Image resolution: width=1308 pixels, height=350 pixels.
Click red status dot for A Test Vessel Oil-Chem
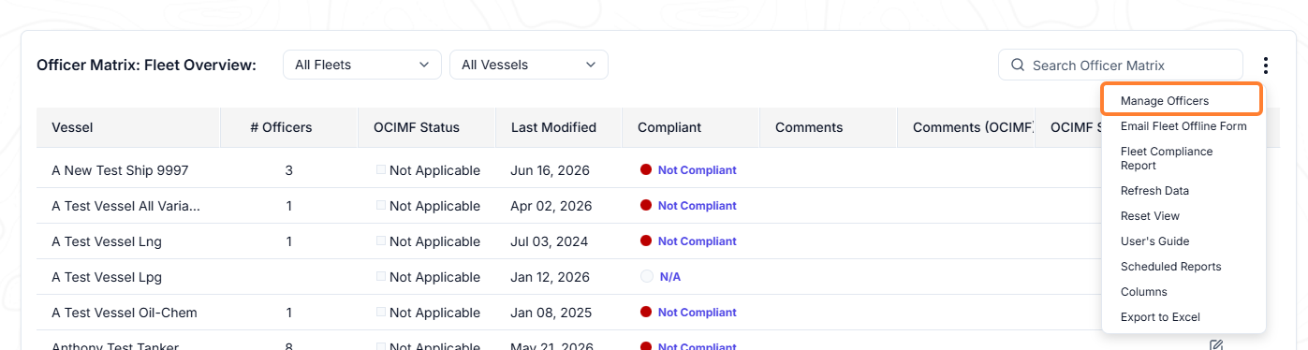point(645,313)
